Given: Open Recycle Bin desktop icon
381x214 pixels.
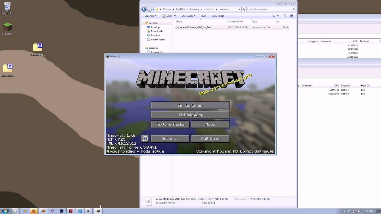Looking at the screenshot, I should pos(7,8).
